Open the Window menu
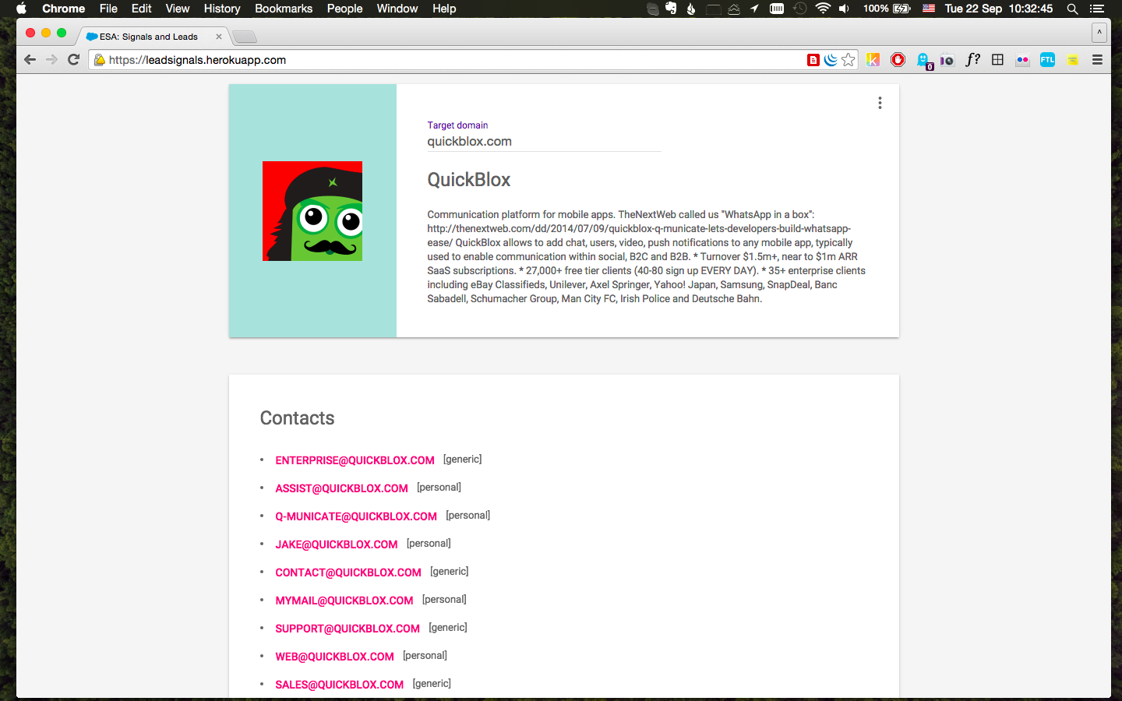The width and height of the screenshot is (1122, 701). pos(397,9)
